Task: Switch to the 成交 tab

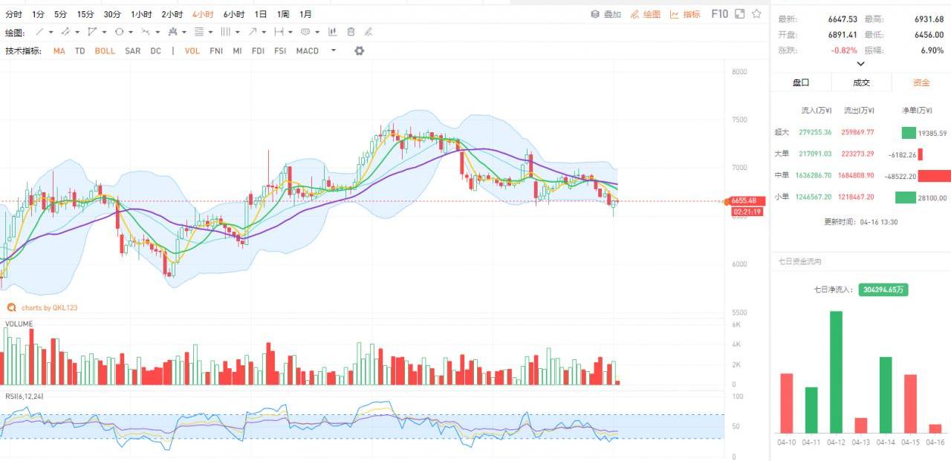Action: pos(861,83)
